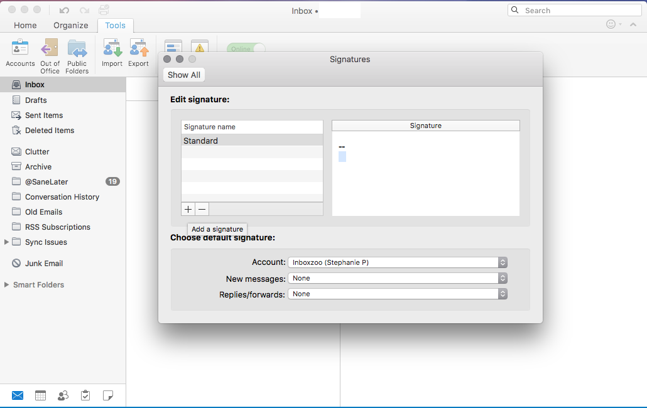Add a new signature with plus button
Image resolution: width=647 pixels, height=408 pixels.
[188, 209]
